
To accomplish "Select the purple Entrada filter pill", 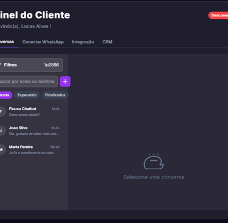I will (x=6, y=95).
